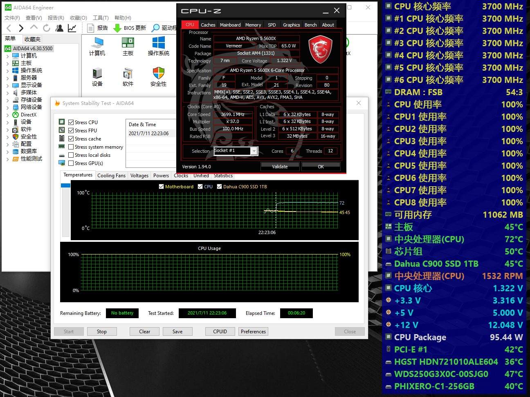Open the 主板 motherboard icon in main pane
Viewport: 530px width, 397px height.
(x=128, y=42)
